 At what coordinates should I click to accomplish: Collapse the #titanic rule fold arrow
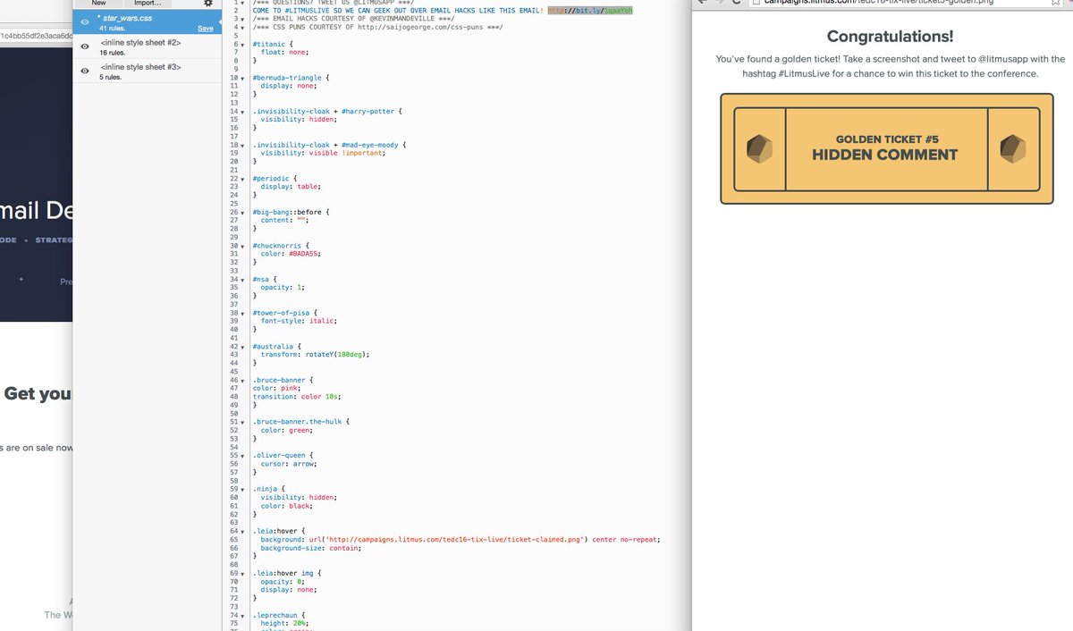click(x=242, y=44)
